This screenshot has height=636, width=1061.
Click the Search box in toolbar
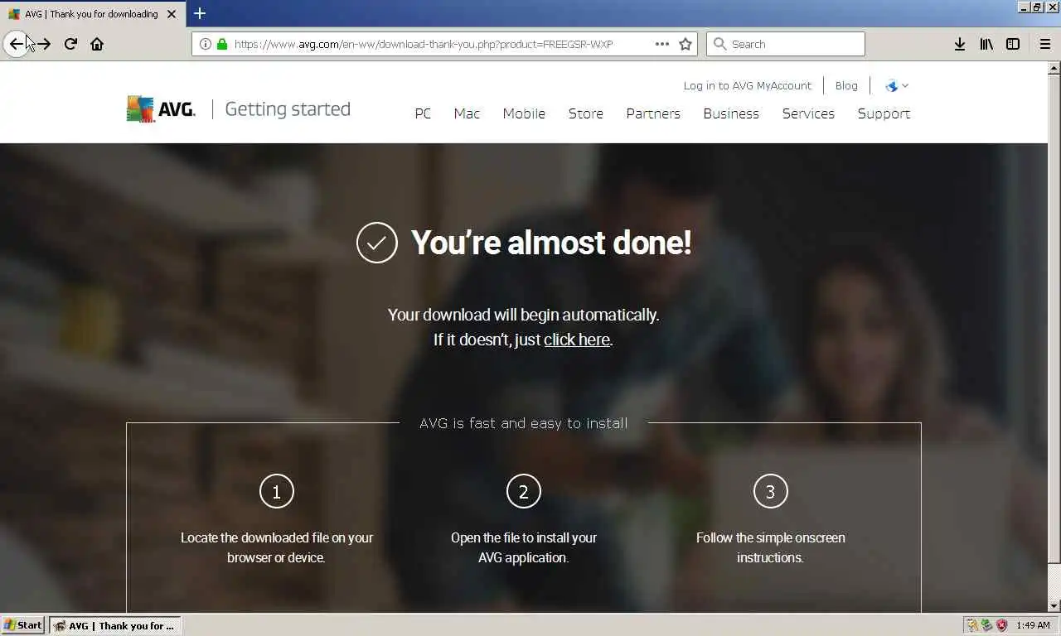point(785,44)
